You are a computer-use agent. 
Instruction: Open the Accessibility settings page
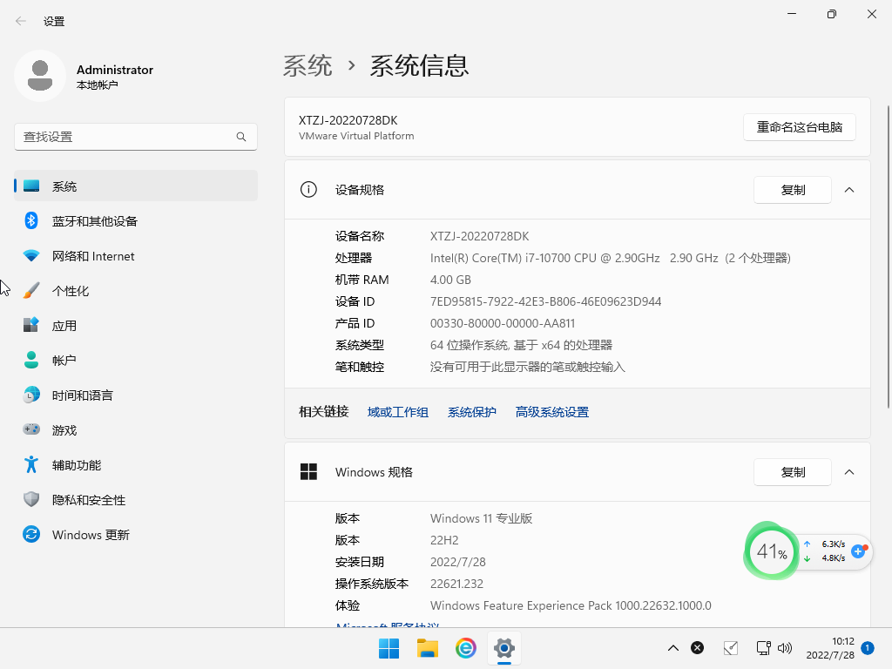[x=77, y=465]
